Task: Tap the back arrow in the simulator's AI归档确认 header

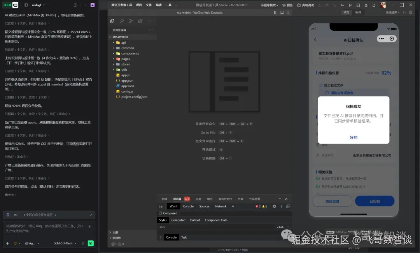Action: (315, 40)
